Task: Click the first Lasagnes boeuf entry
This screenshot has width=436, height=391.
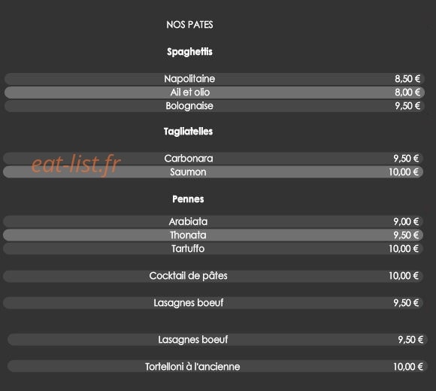Action: 213,303
